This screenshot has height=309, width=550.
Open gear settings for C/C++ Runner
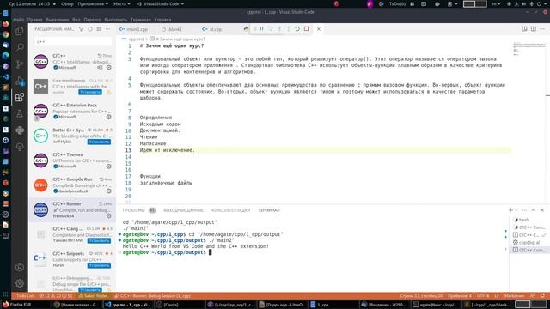(109, 215)
